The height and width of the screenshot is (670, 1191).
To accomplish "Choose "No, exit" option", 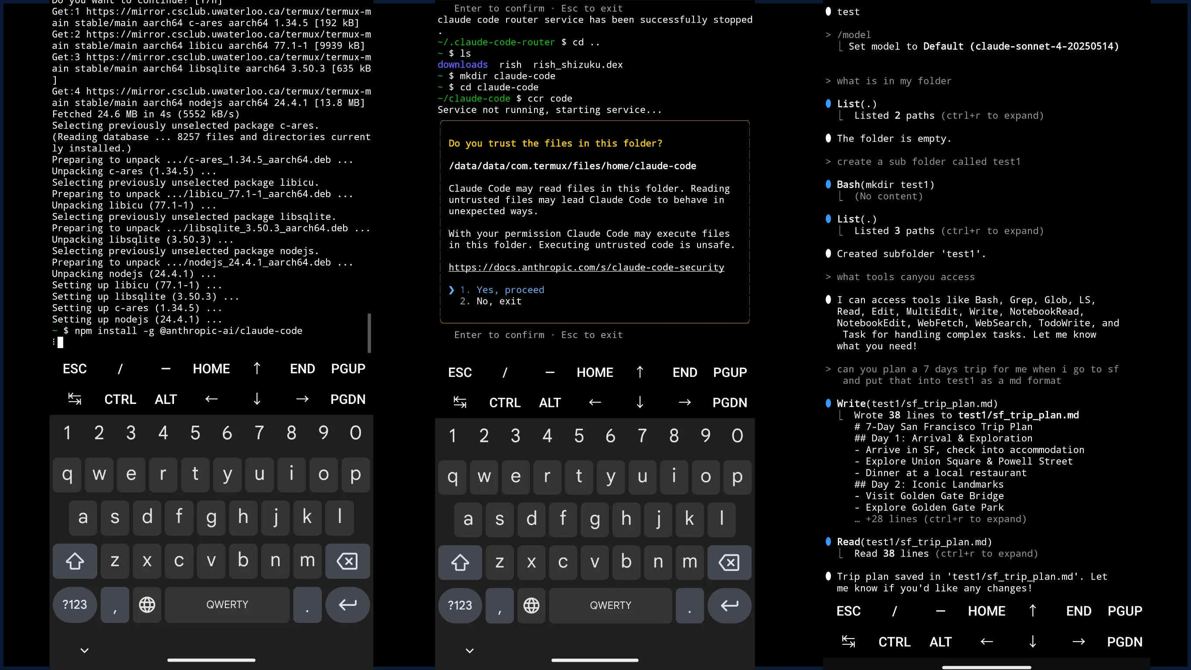I will pyautogui.click(x=498, y=301).
